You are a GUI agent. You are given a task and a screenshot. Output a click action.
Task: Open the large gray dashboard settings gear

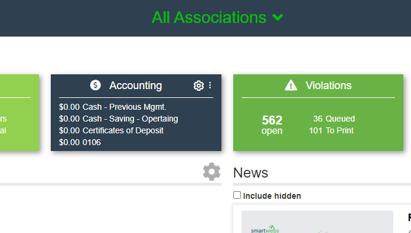pos(211,172)
